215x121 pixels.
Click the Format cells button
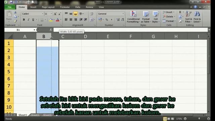point(169,21)
